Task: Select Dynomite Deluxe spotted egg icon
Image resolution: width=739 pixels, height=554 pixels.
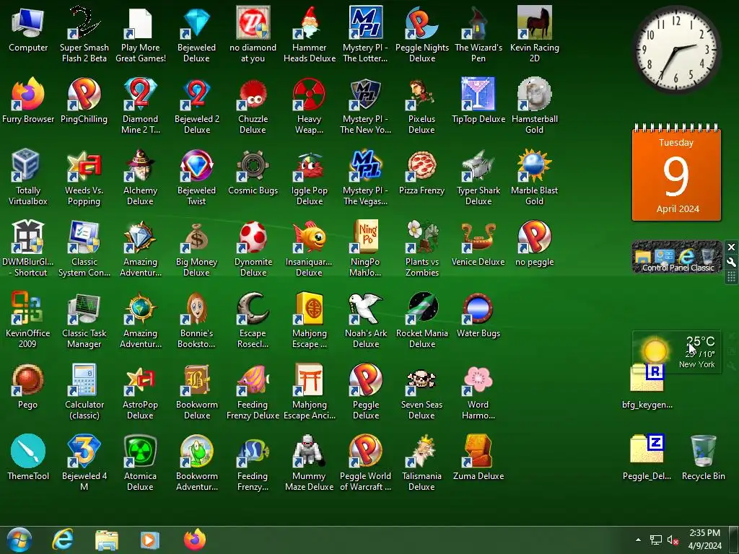Action: 253,237
